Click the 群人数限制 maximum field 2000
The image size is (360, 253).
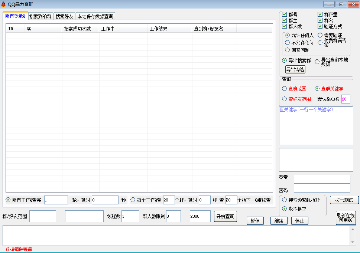click(x=200, y=216)
